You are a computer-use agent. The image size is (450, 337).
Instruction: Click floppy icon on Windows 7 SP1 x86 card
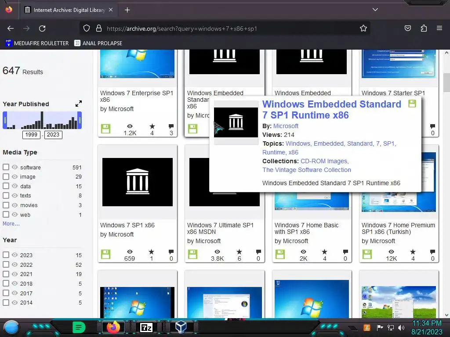coord(105,254)
